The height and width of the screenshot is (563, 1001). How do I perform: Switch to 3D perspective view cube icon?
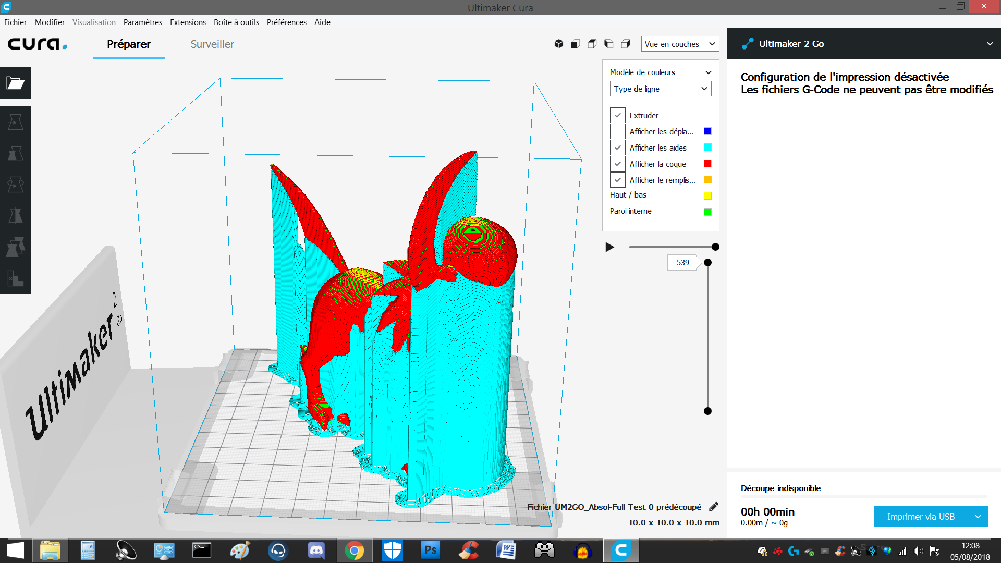pyautogui.click(x=559, y=44)
